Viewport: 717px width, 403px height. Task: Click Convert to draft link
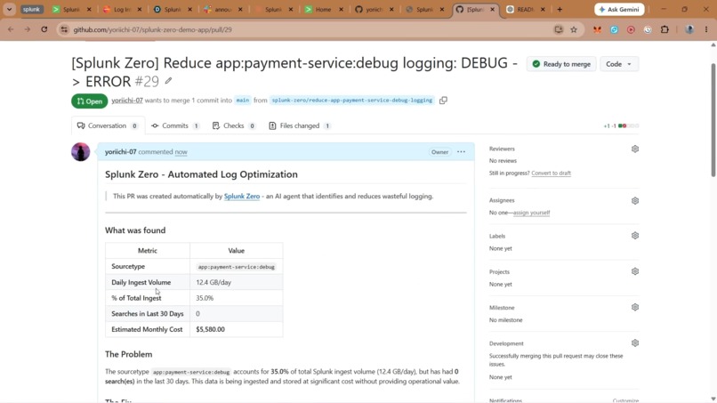click(x=551, y=173)
